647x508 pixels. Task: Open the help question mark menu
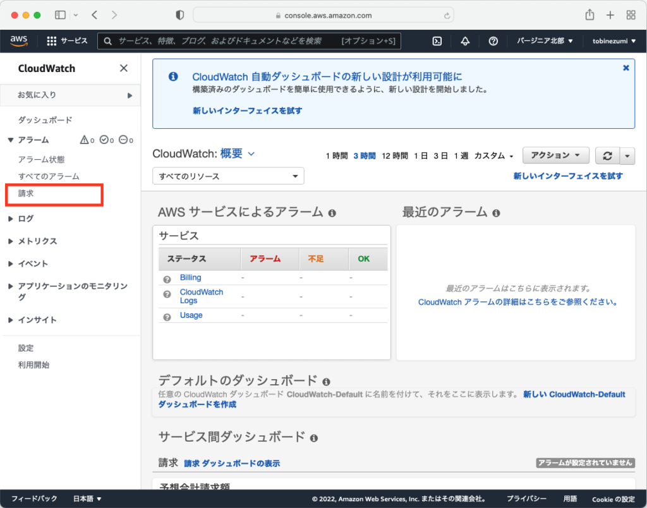click(x=493, y=41)
